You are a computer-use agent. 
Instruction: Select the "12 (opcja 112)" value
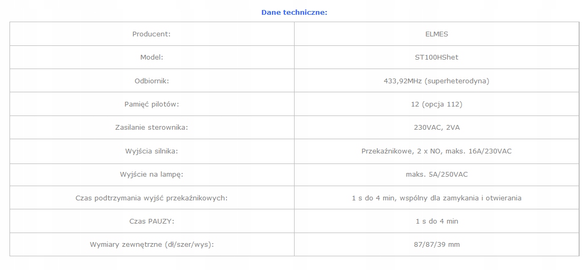pyautogui.click(x=436, y=104)
